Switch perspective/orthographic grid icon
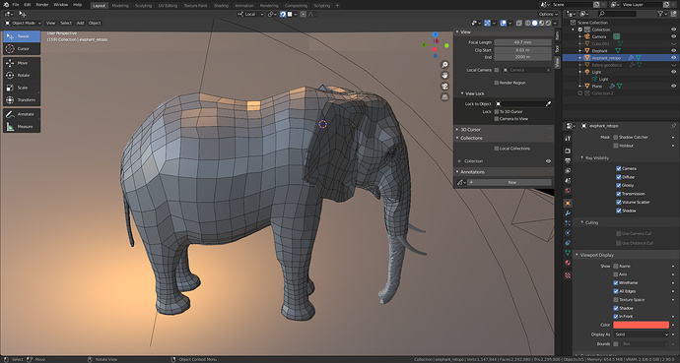This screenshot has height=363, width=680. point(444,97)
